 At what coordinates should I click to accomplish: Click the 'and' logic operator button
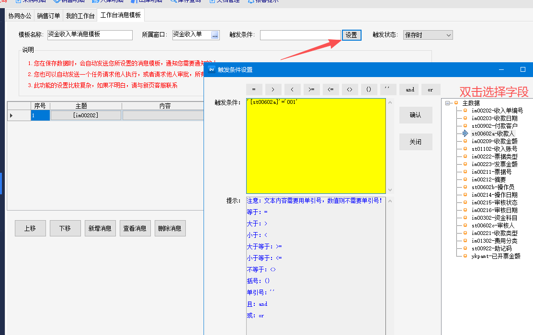[x=410, y=89]
